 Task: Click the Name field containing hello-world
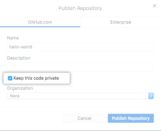click(x=80, y=47)
